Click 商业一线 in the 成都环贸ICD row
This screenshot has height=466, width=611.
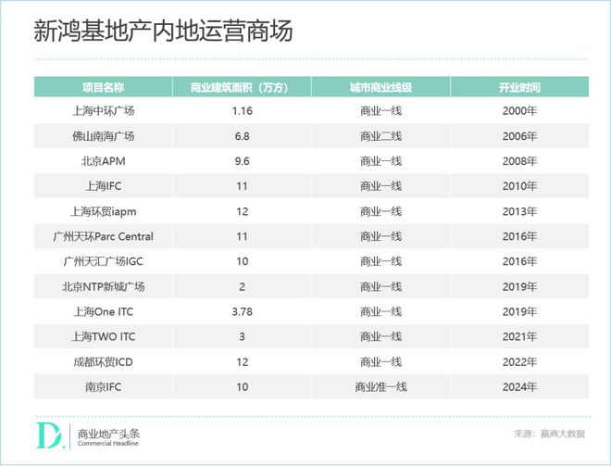[x=380, y=362]
